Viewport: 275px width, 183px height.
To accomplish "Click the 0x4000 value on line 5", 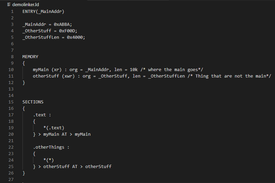I will (75, 37).
